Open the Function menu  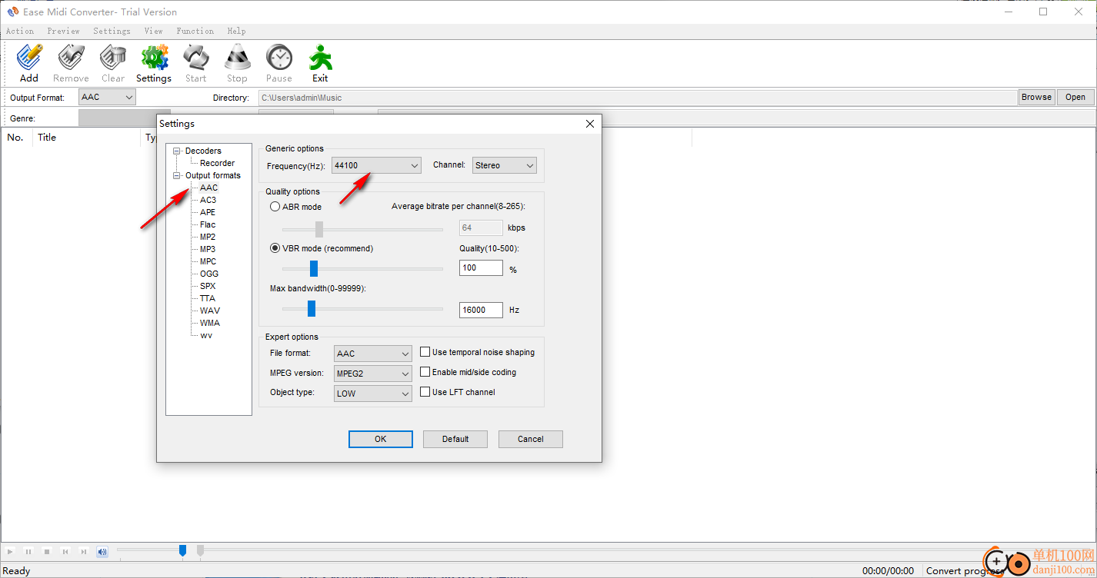(195, 31)
